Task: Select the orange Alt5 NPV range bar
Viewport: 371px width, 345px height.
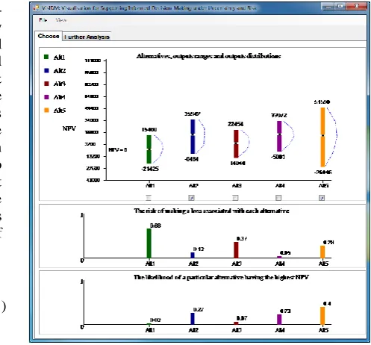Action: pos(322,137)
